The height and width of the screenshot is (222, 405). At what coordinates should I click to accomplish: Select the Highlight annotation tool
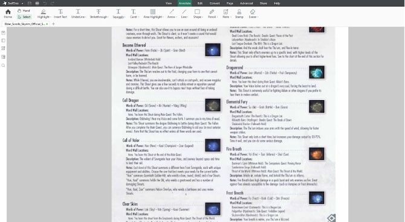[44, 14]
